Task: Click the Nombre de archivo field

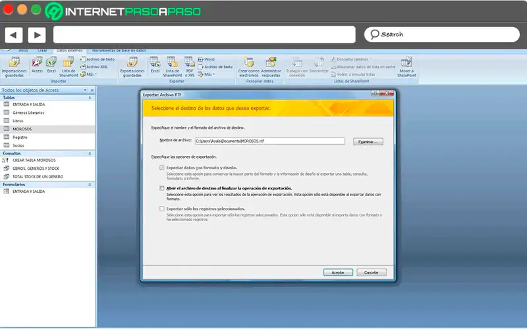Action: point(270,141)
